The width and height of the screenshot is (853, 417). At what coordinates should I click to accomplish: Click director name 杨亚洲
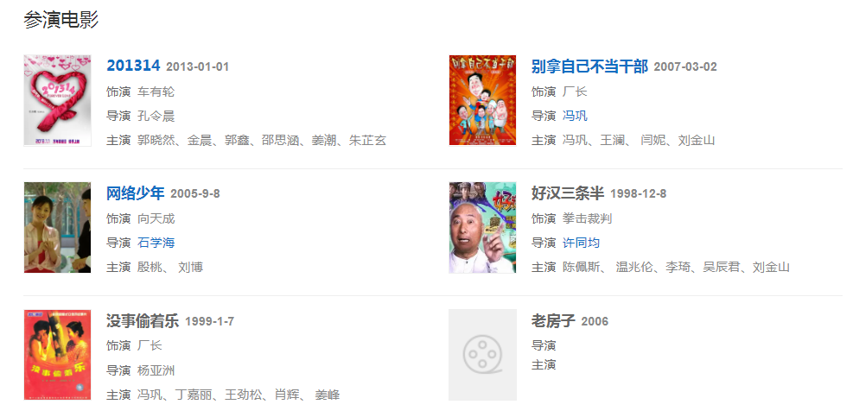(x=156, y=370)
